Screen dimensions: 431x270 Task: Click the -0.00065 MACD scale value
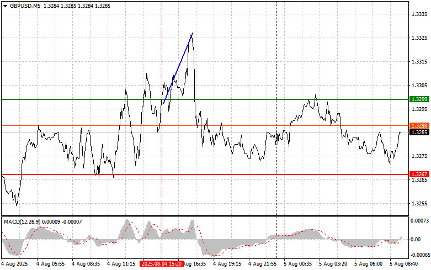point(421,256)
